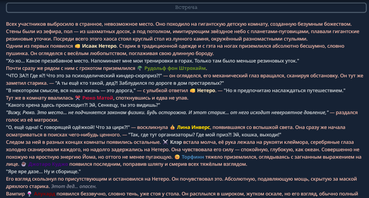The width and height of the screenshot is (369, 198).
Task: Click the italic thought 'Этот дед... опасен.'
Action: tap(74, 187)
